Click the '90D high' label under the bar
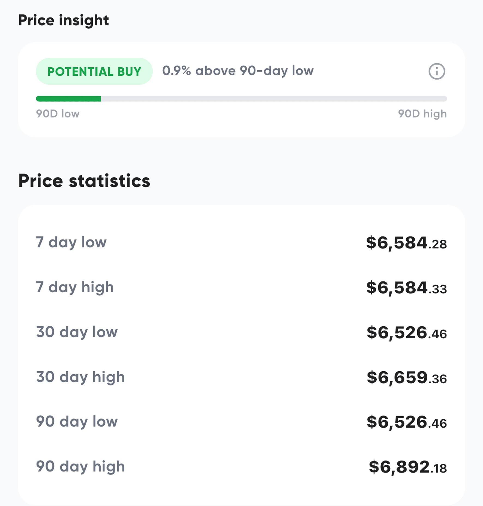 (x=422, y=114)
